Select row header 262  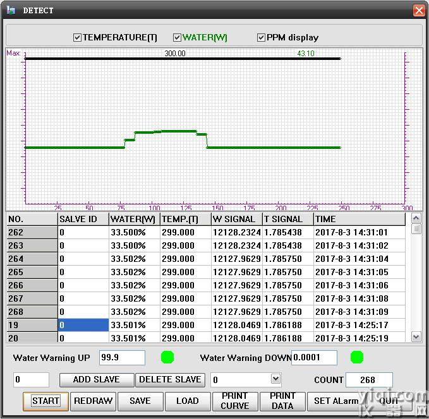tap(32, 232)
